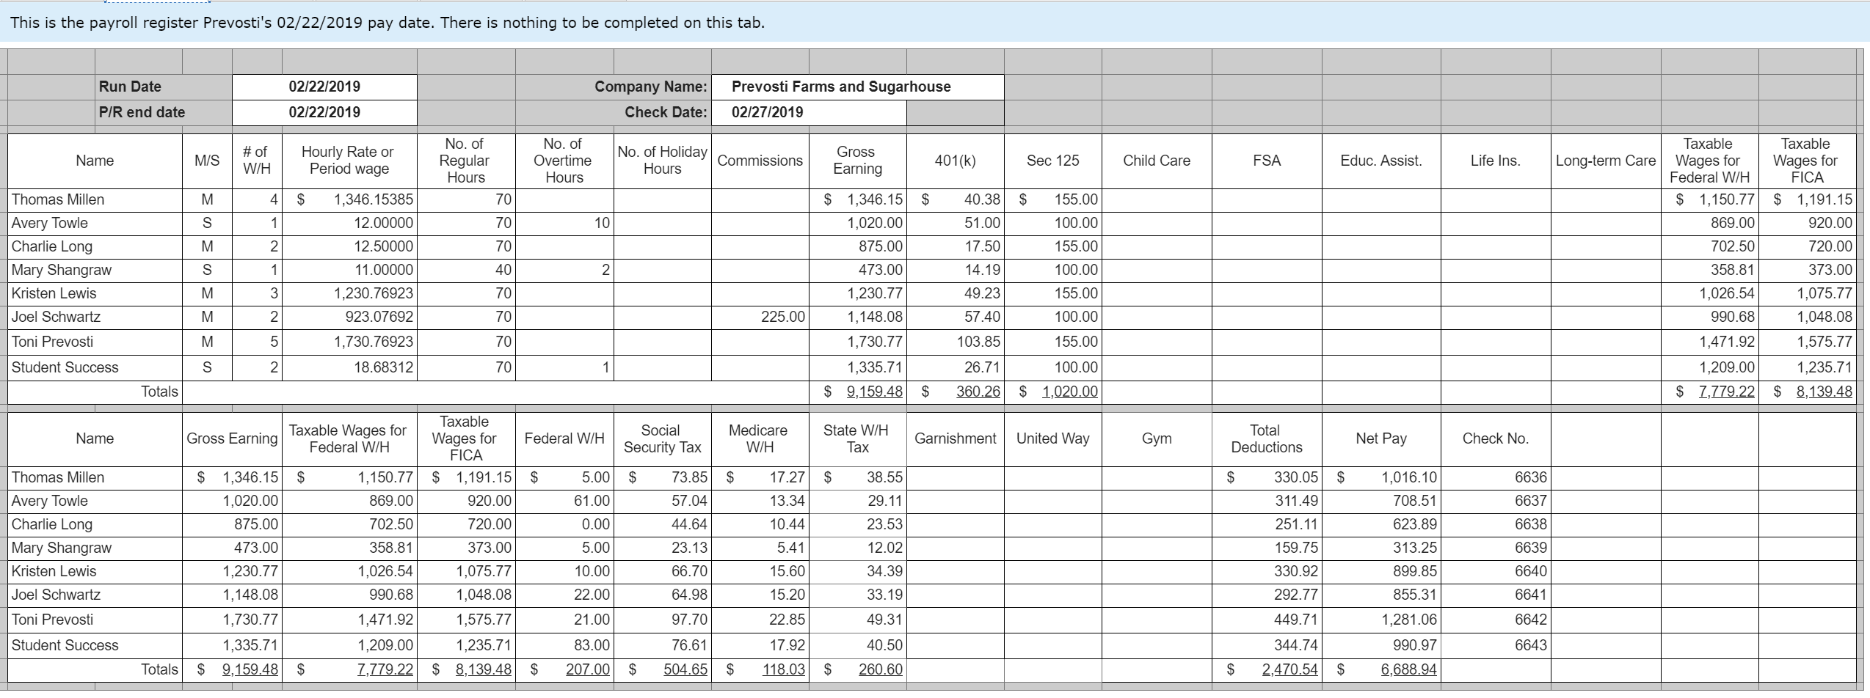This screenshot has width=1870, height=698.
Task: Select the Sec 125 total 1,020.00
Action: tap(1052, 392)
